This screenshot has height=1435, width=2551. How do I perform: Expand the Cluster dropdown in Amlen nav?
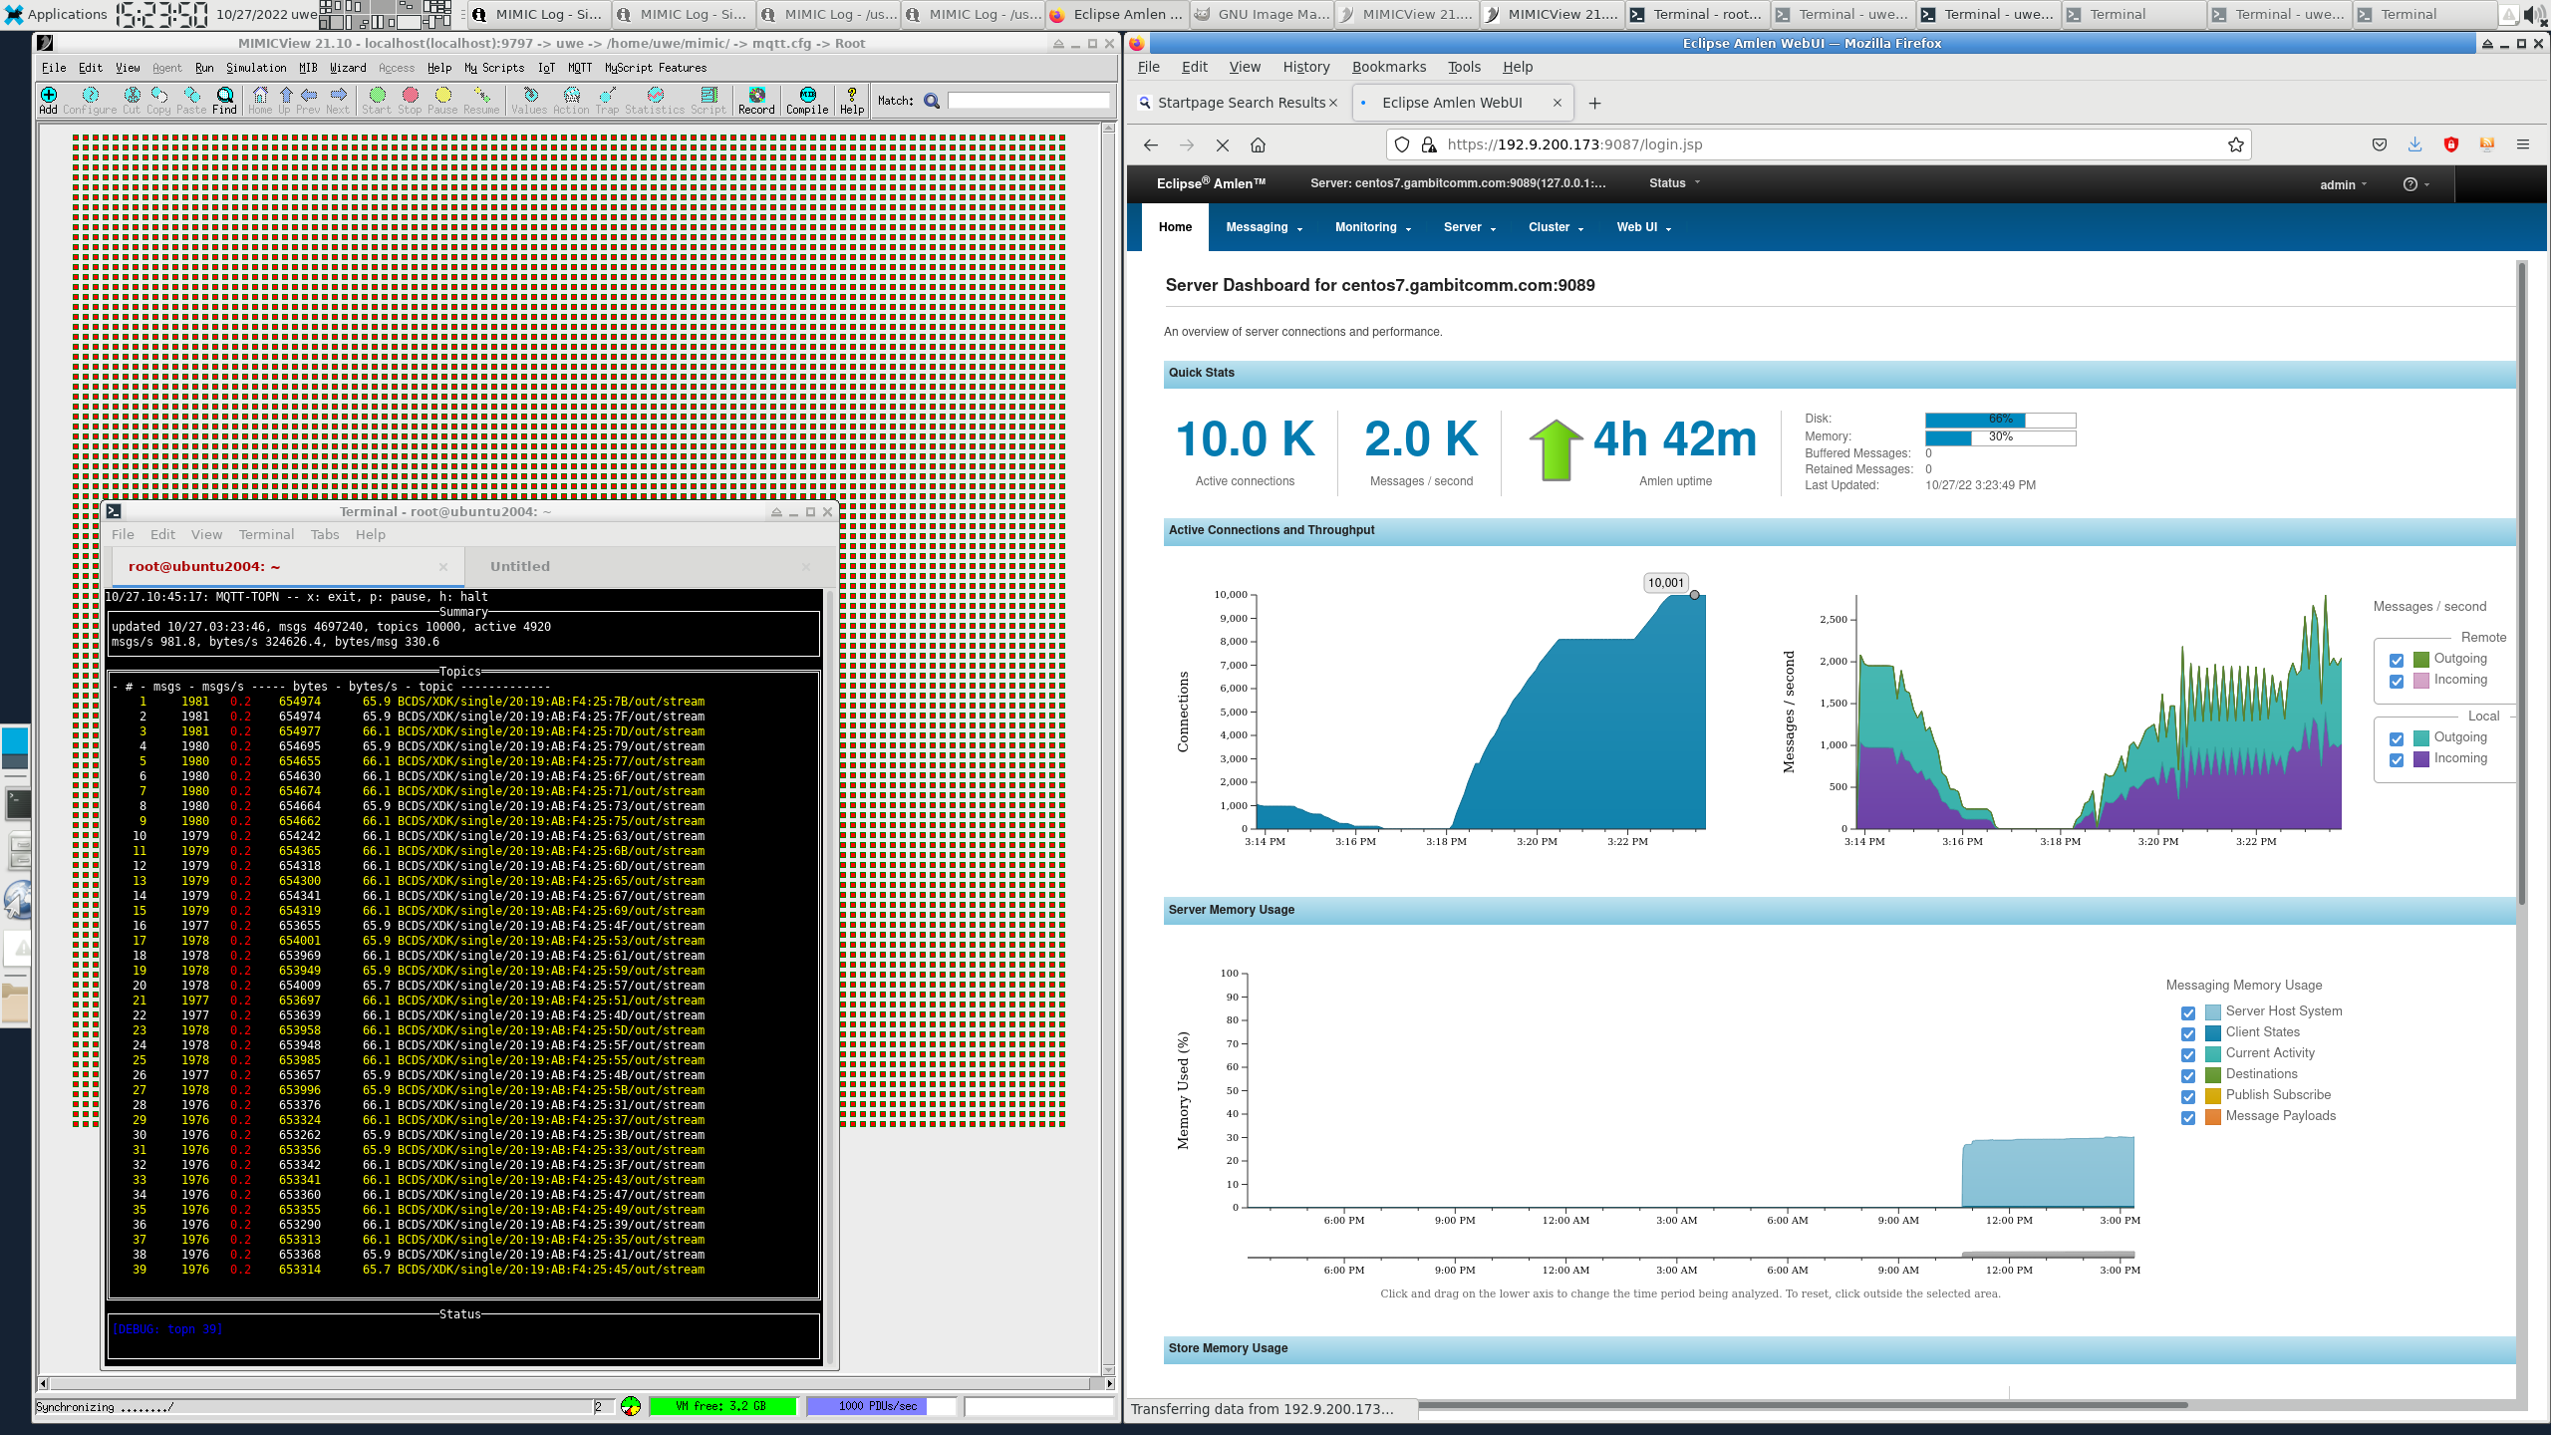[x=1556, y=227]
